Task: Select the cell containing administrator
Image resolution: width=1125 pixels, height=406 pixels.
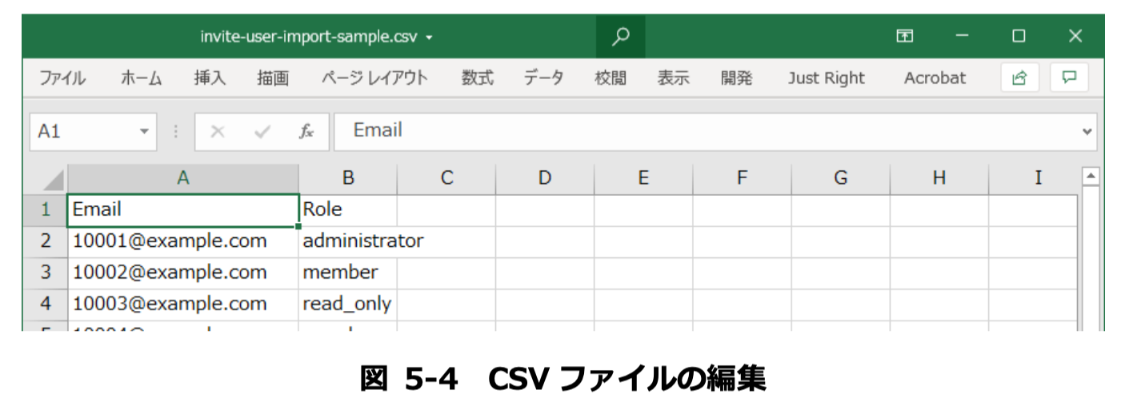Action: point(348,241)
